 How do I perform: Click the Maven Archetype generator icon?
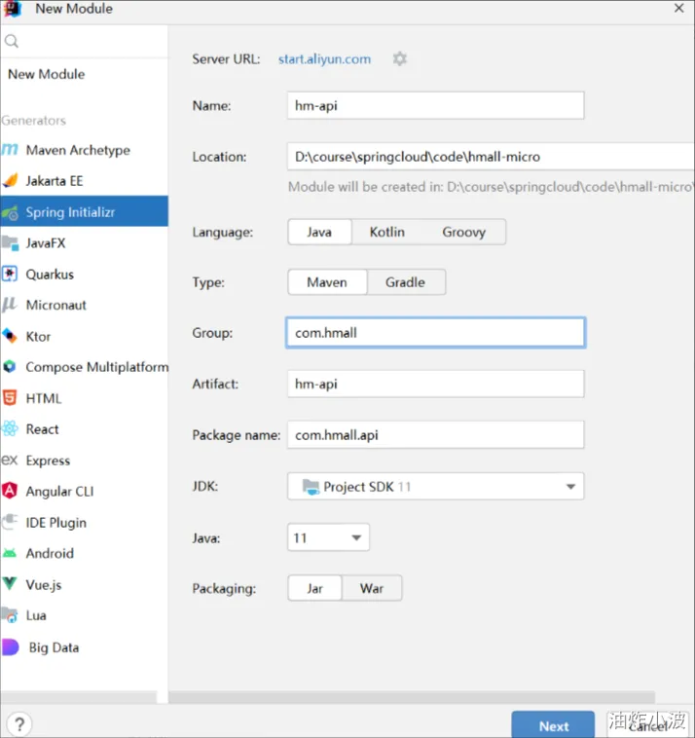11,150
